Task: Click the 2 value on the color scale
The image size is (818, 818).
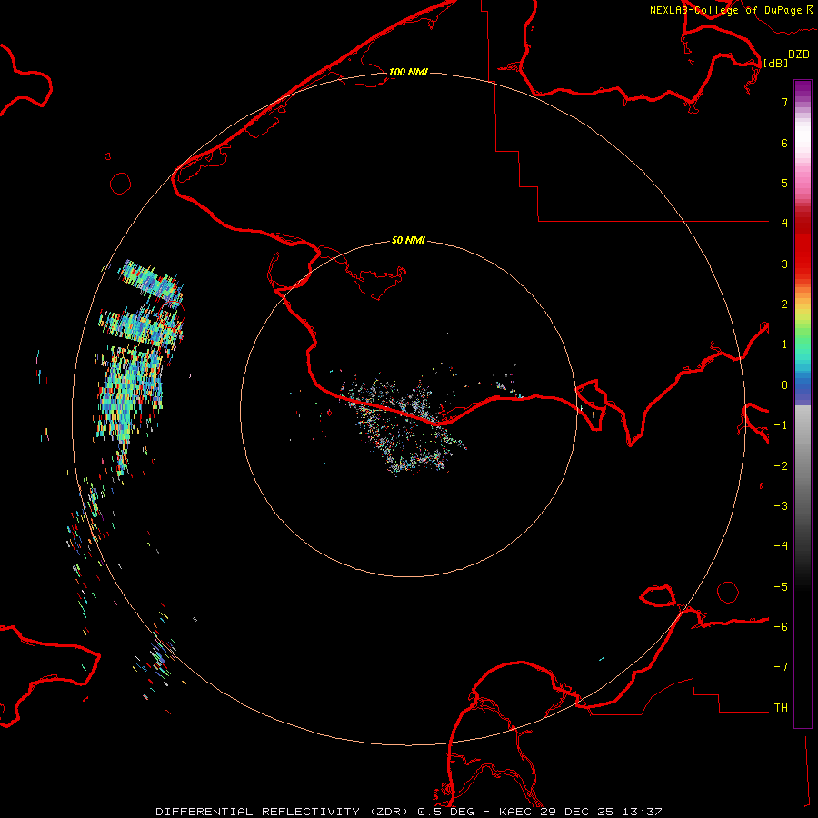Action: [784, 304]
